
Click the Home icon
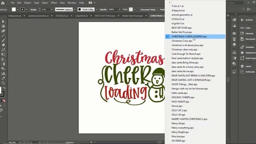(3, 3)
